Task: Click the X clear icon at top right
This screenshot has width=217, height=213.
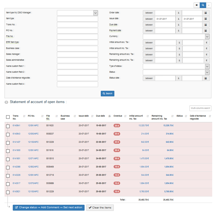Action: [196, 5]
